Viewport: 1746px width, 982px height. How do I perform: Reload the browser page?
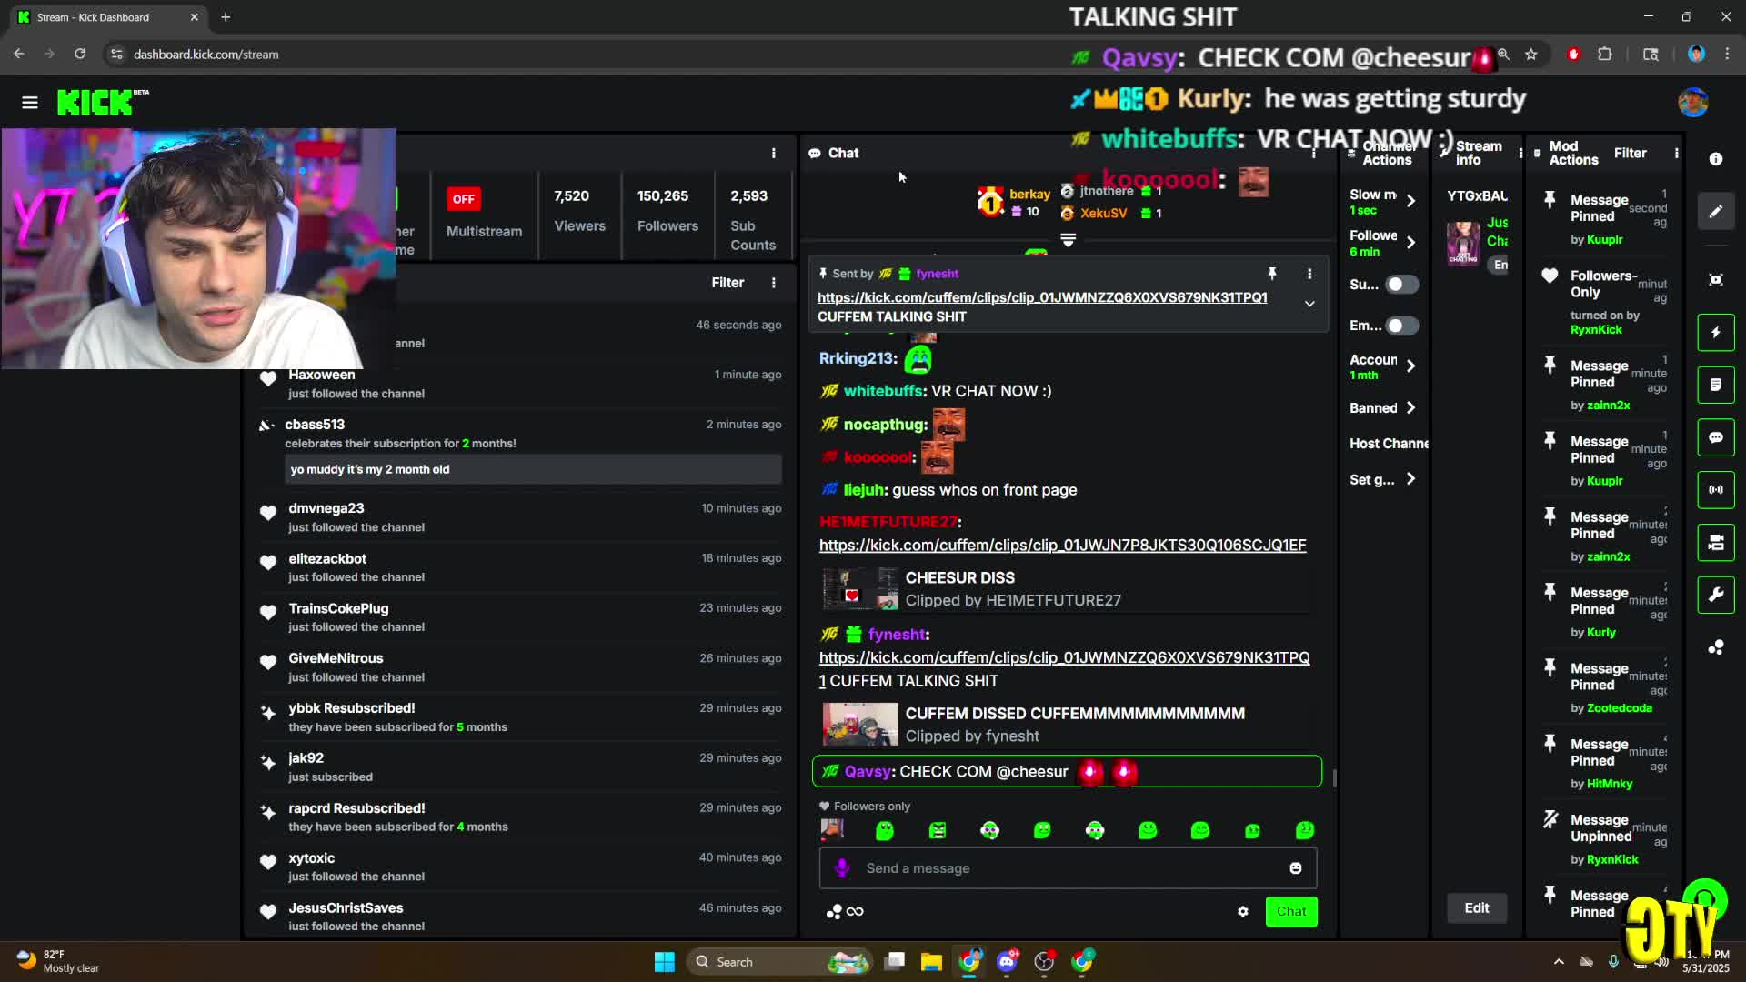pyautogui.click(x=80, y=55)
